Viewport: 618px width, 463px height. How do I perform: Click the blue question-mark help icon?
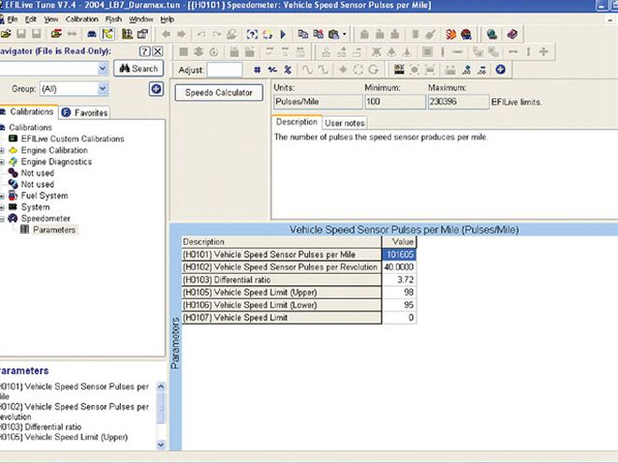point(252,35)
